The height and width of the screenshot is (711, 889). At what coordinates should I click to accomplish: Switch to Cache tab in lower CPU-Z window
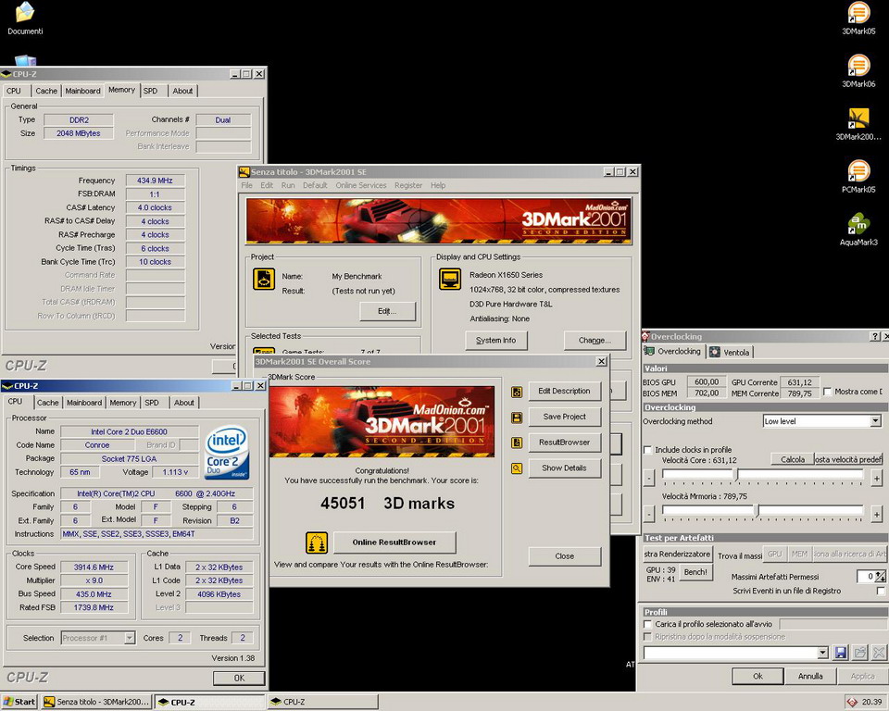(x=47, y=403)
